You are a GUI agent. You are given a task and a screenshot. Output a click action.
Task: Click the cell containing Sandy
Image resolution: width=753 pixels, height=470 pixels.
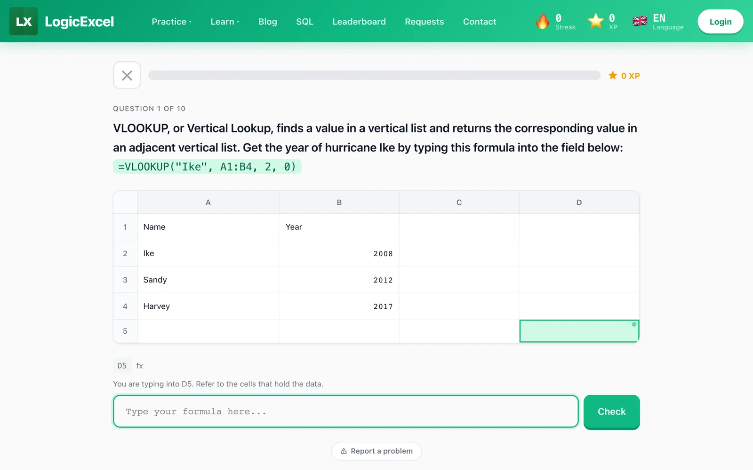click(x=208, y=280)
